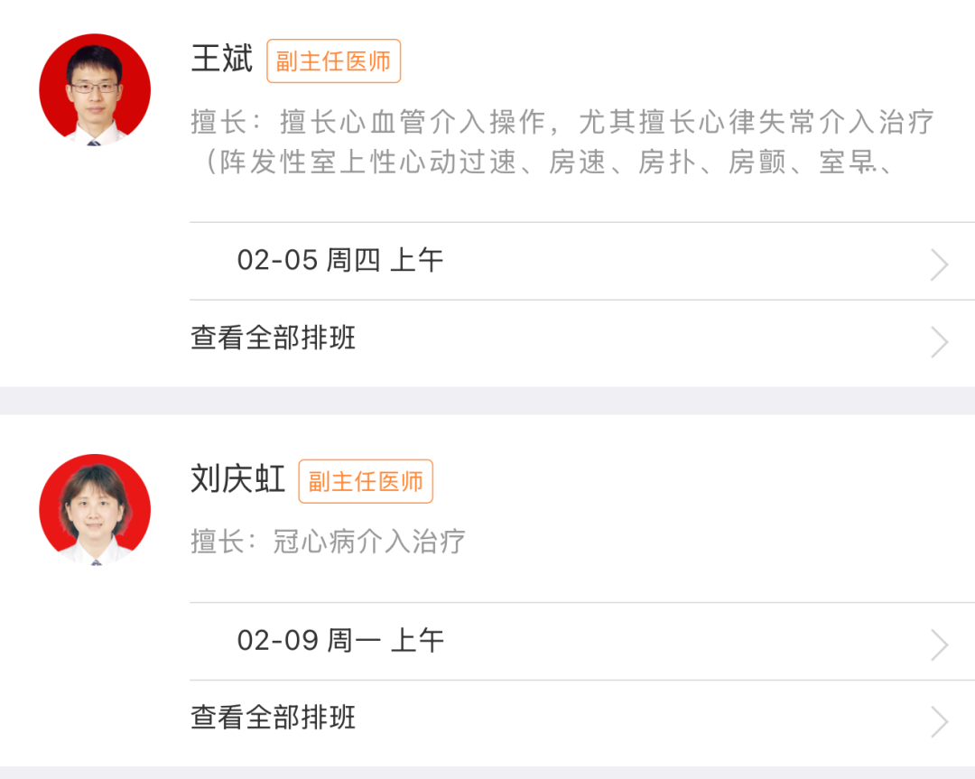Select the 02-05 周四 上午 appointment slot
This screenshot has height=779, width=975.
[340, 261]
